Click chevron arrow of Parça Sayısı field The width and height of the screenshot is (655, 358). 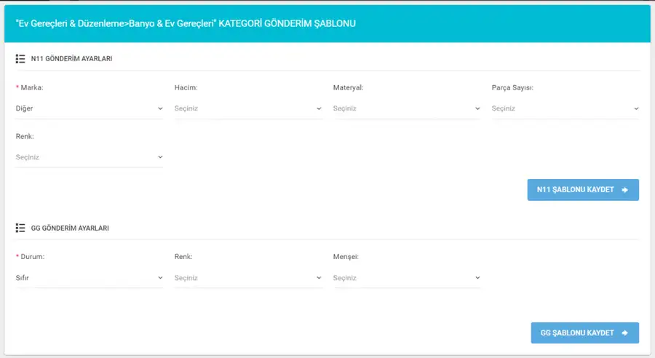point(636,108)
